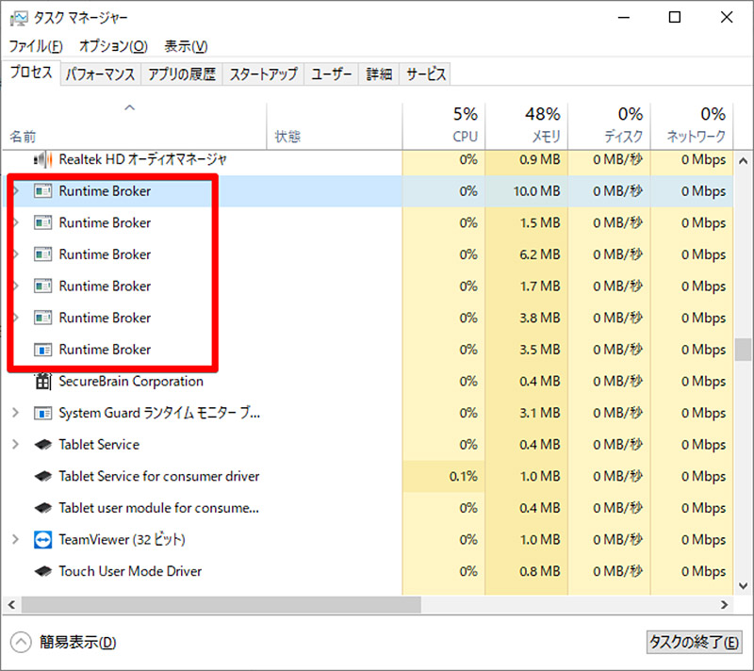The height and width of the screenshot is (671, 754).
Task: Click the System Guard runtime monitor icon
Action: [x=42, y=413]
